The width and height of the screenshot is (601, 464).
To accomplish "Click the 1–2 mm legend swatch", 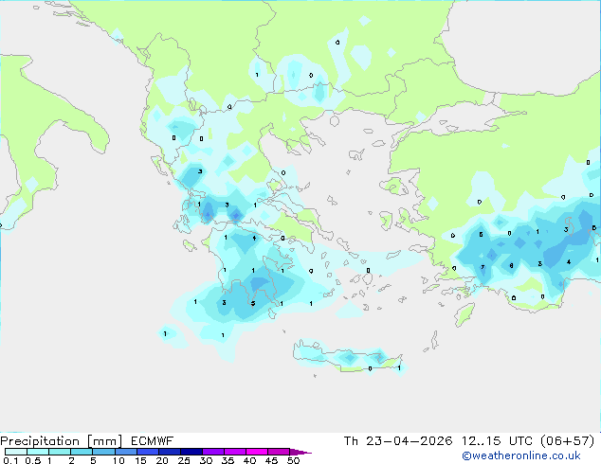I will pos(60,452).
